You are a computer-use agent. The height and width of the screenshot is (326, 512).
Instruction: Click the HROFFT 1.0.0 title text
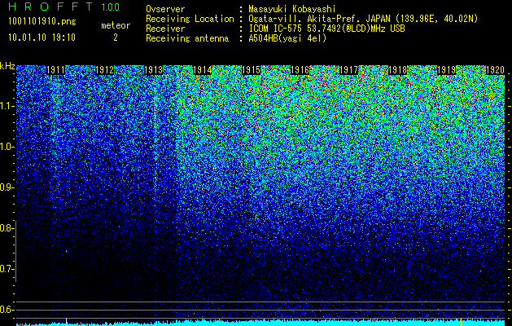(x=63, y=7)
